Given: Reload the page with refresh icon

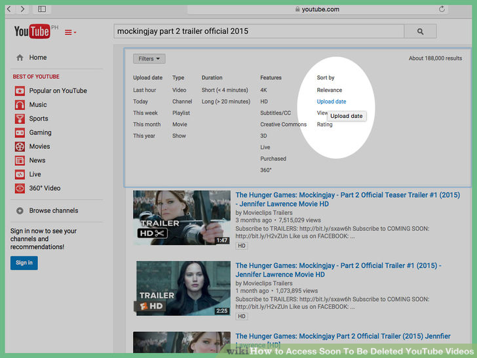Looking at the screenshot, I should [442, 9].
